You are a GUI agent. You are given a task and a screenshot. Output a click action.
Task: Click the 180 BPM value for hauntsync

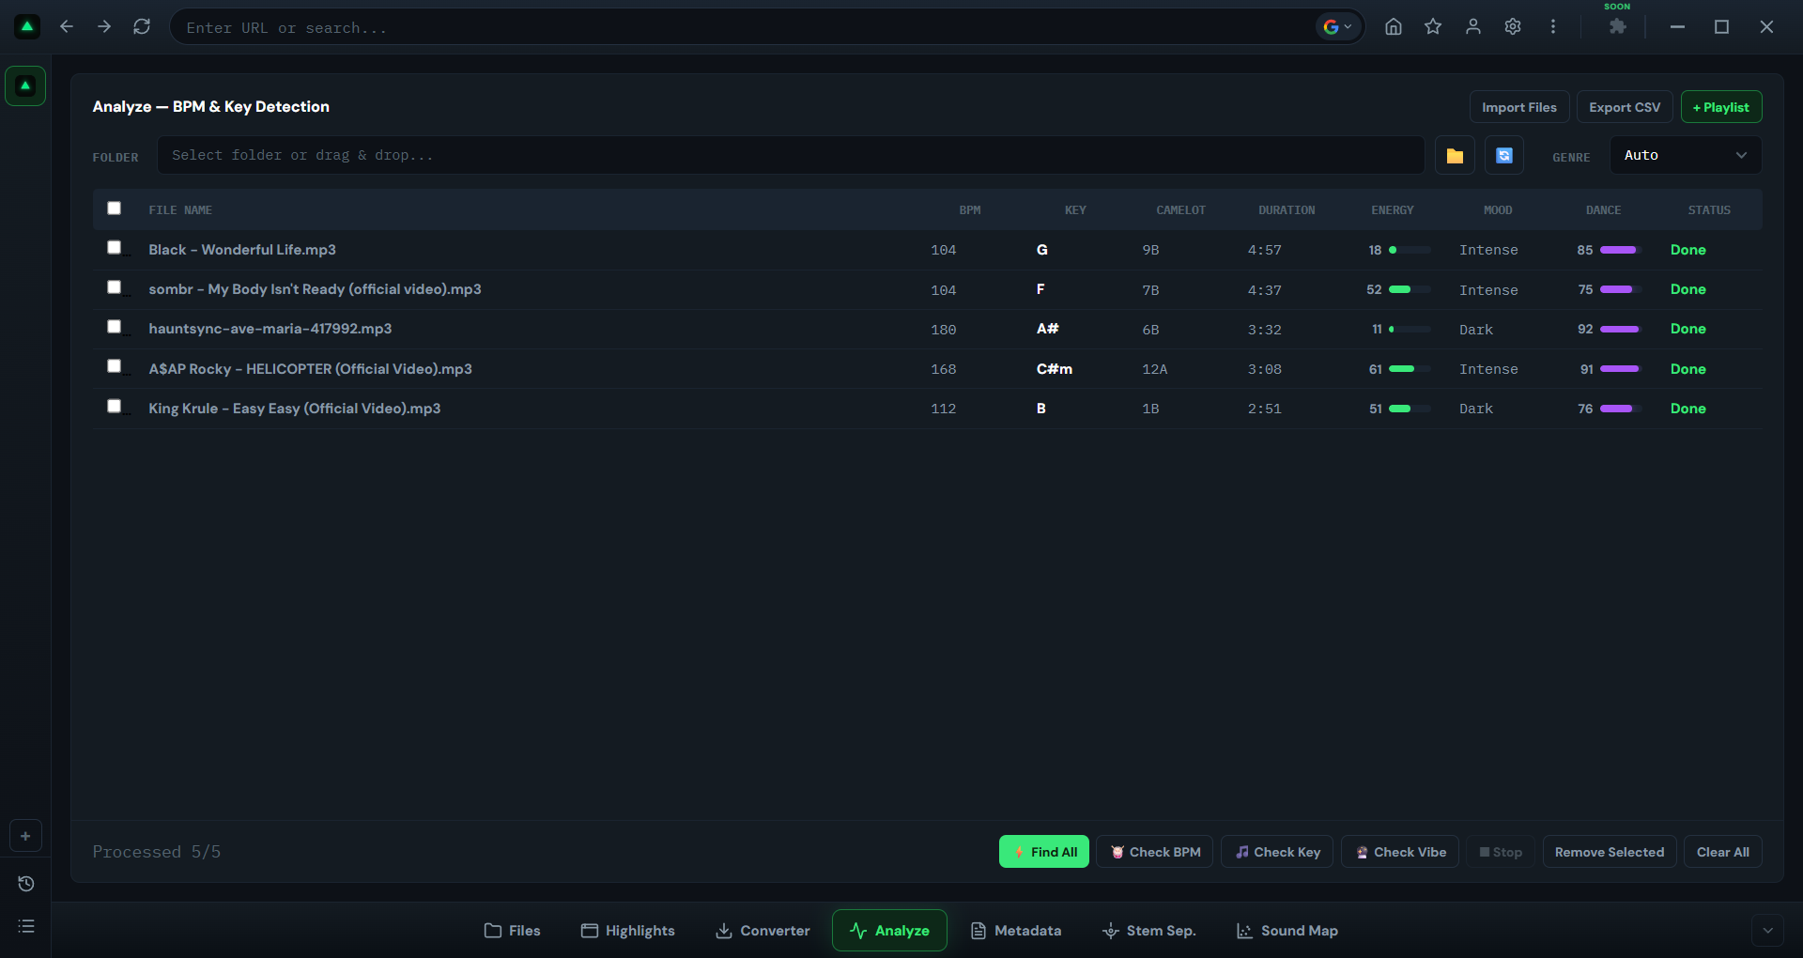coord(944,330)
